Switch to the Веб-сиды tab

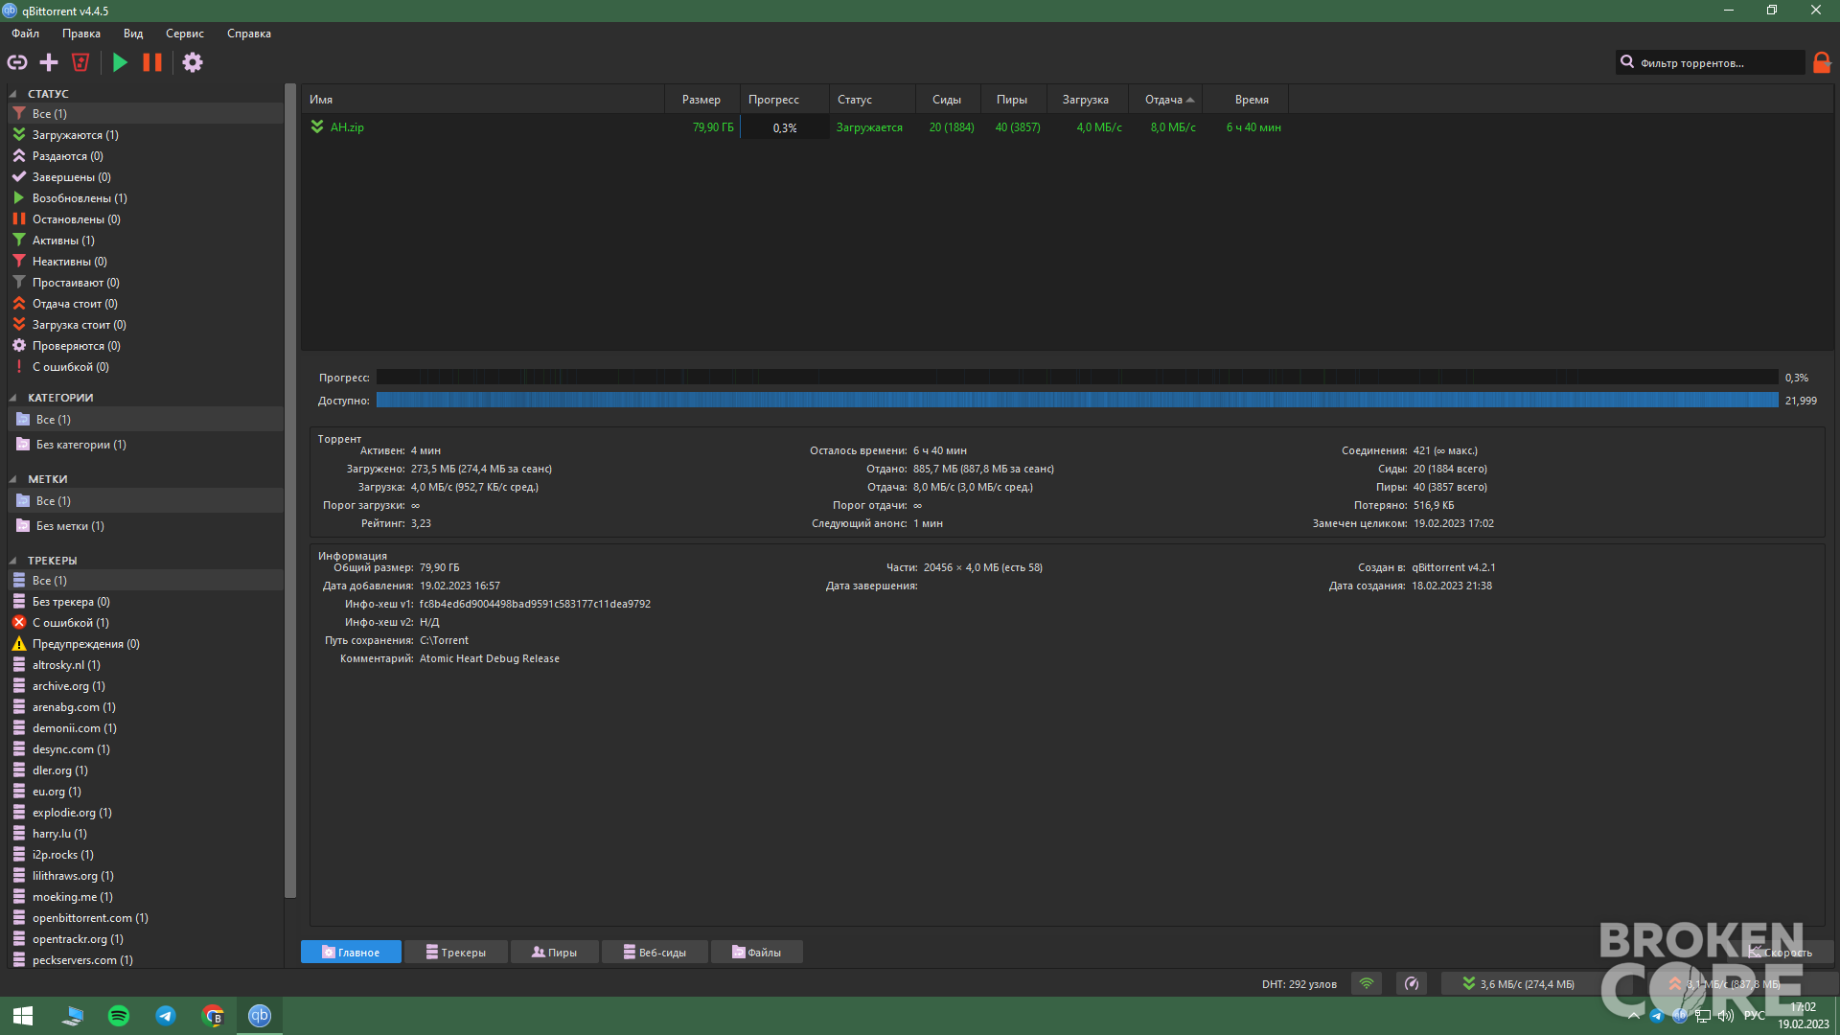click(x=655, y=952)
